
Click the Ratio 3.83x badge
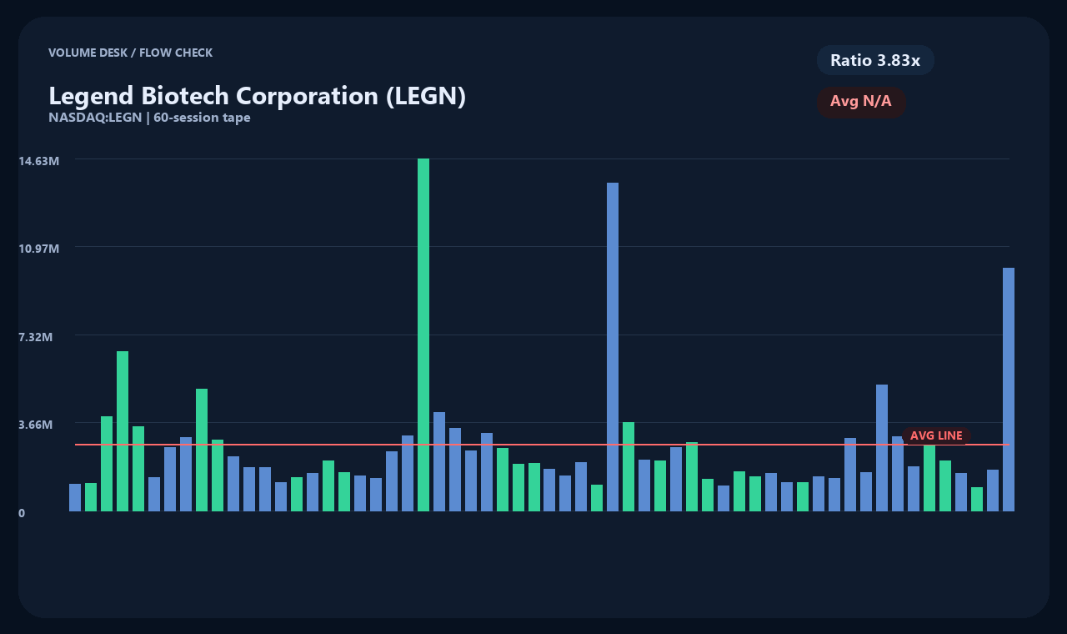point(875,60)
